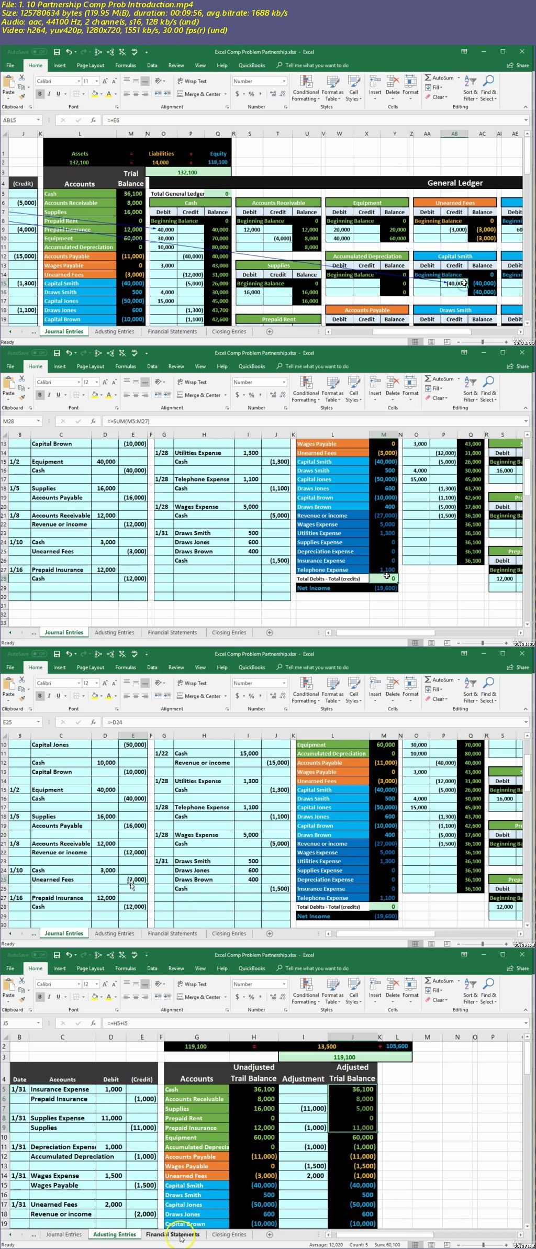
Task: Click the zoom slider in the J5 window
Action: tap(483, 1245)
